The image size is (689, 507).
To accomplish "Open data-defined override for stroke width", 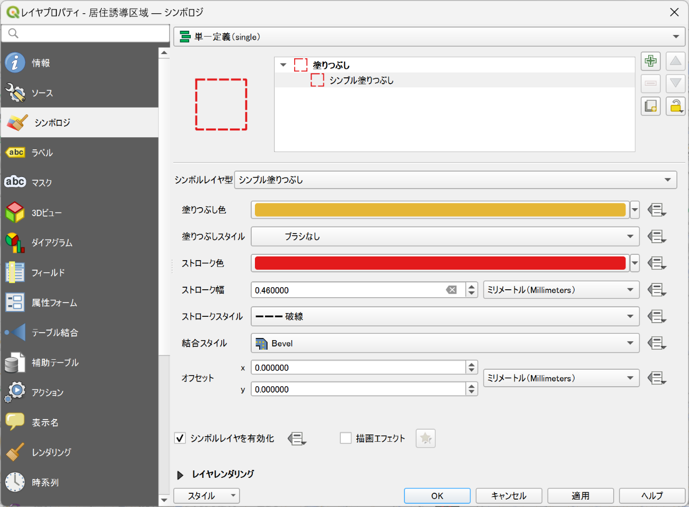I will 656,290.
